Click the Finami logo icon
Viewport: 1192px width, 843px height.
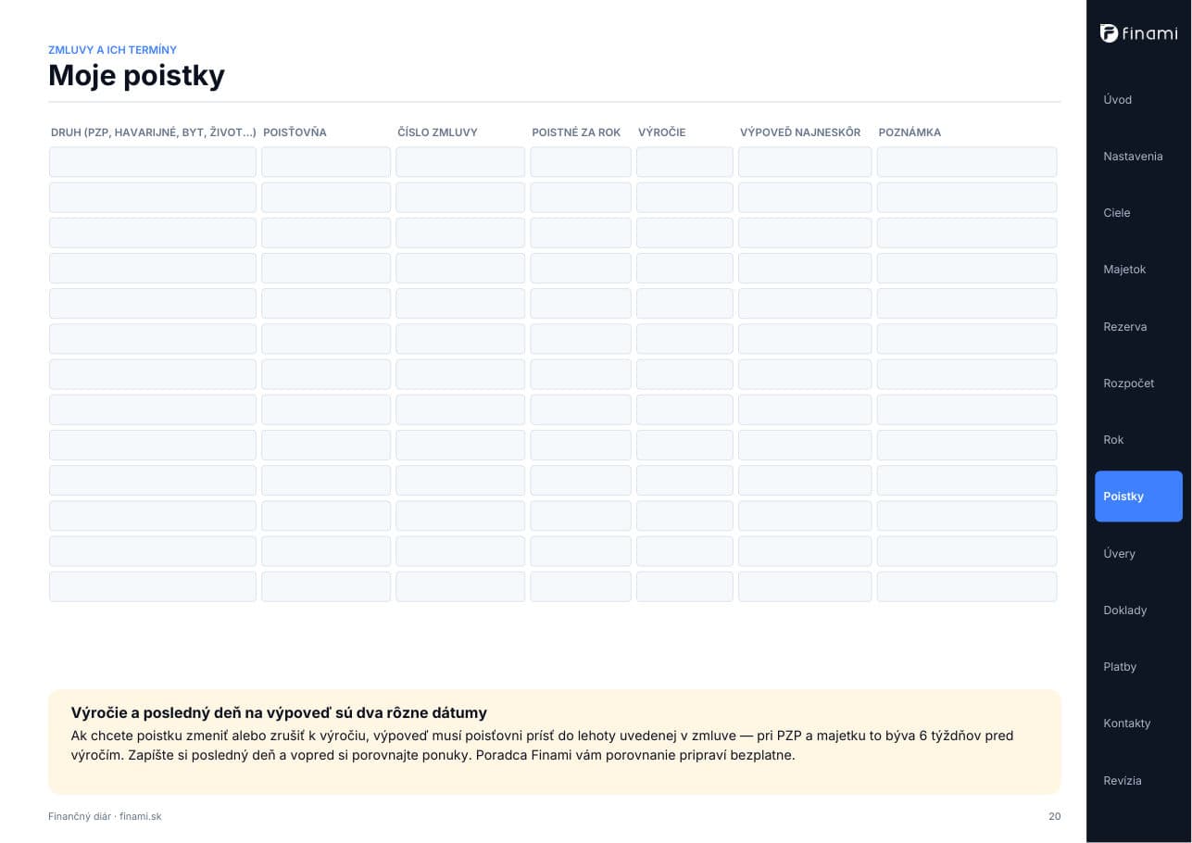coord(1109,33)
